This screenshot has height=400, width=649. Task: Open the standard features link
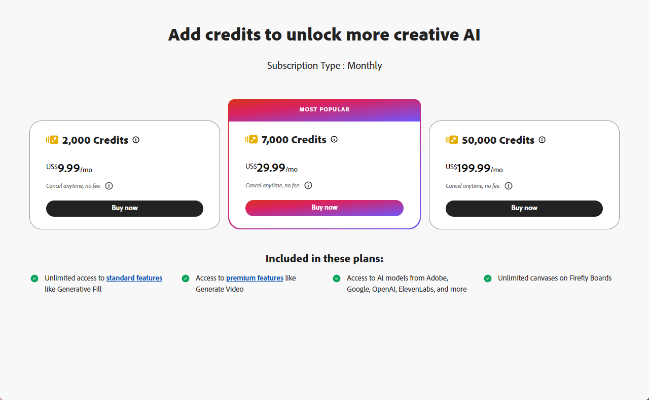click(x=134, y=278)
